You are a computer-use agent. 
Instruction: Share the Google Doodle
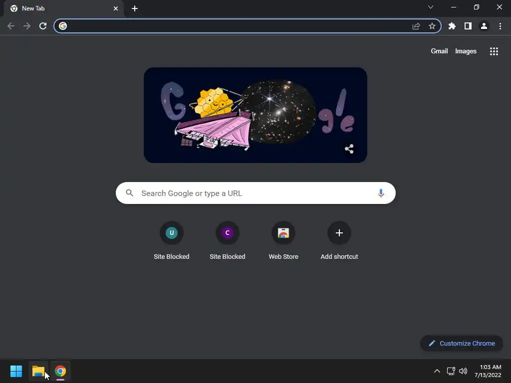(349, 149)
